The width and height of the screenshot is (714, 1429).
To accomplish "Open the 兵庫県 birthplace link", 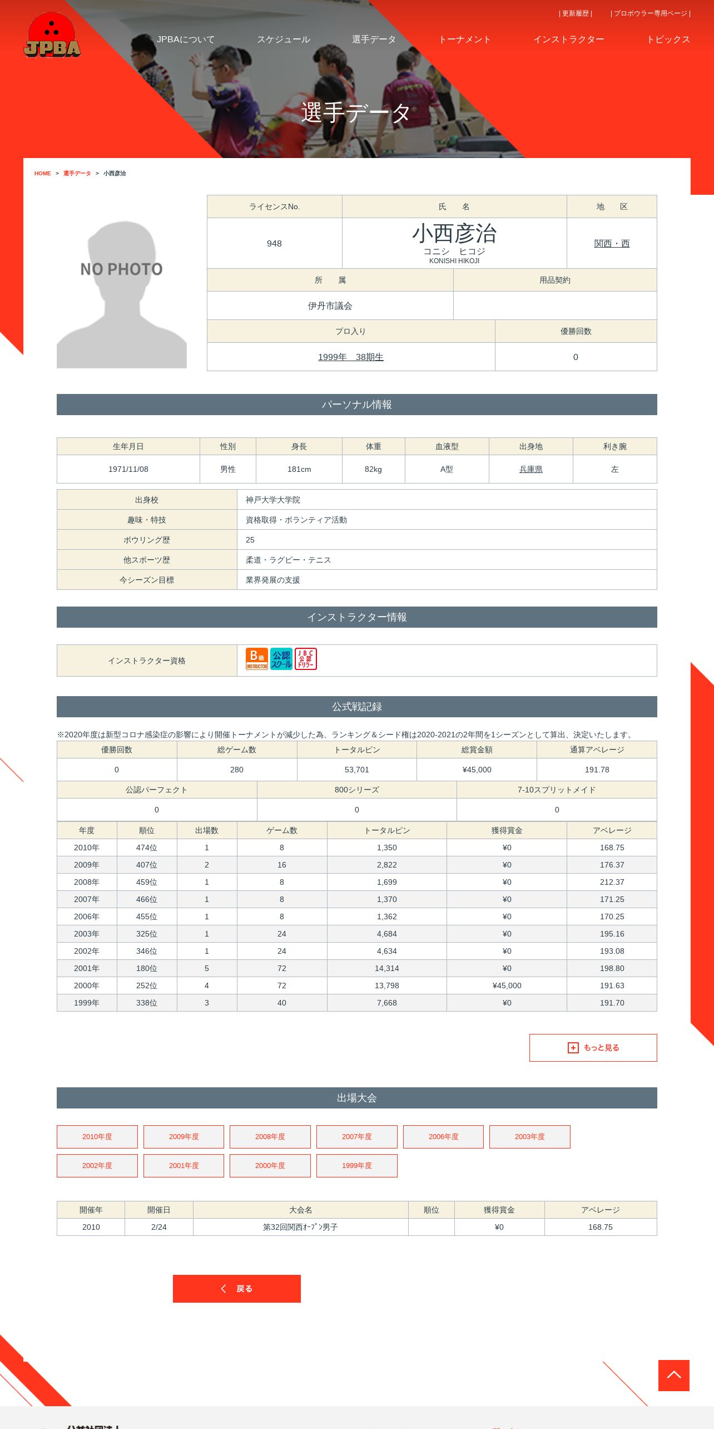I will coord(531,469).
